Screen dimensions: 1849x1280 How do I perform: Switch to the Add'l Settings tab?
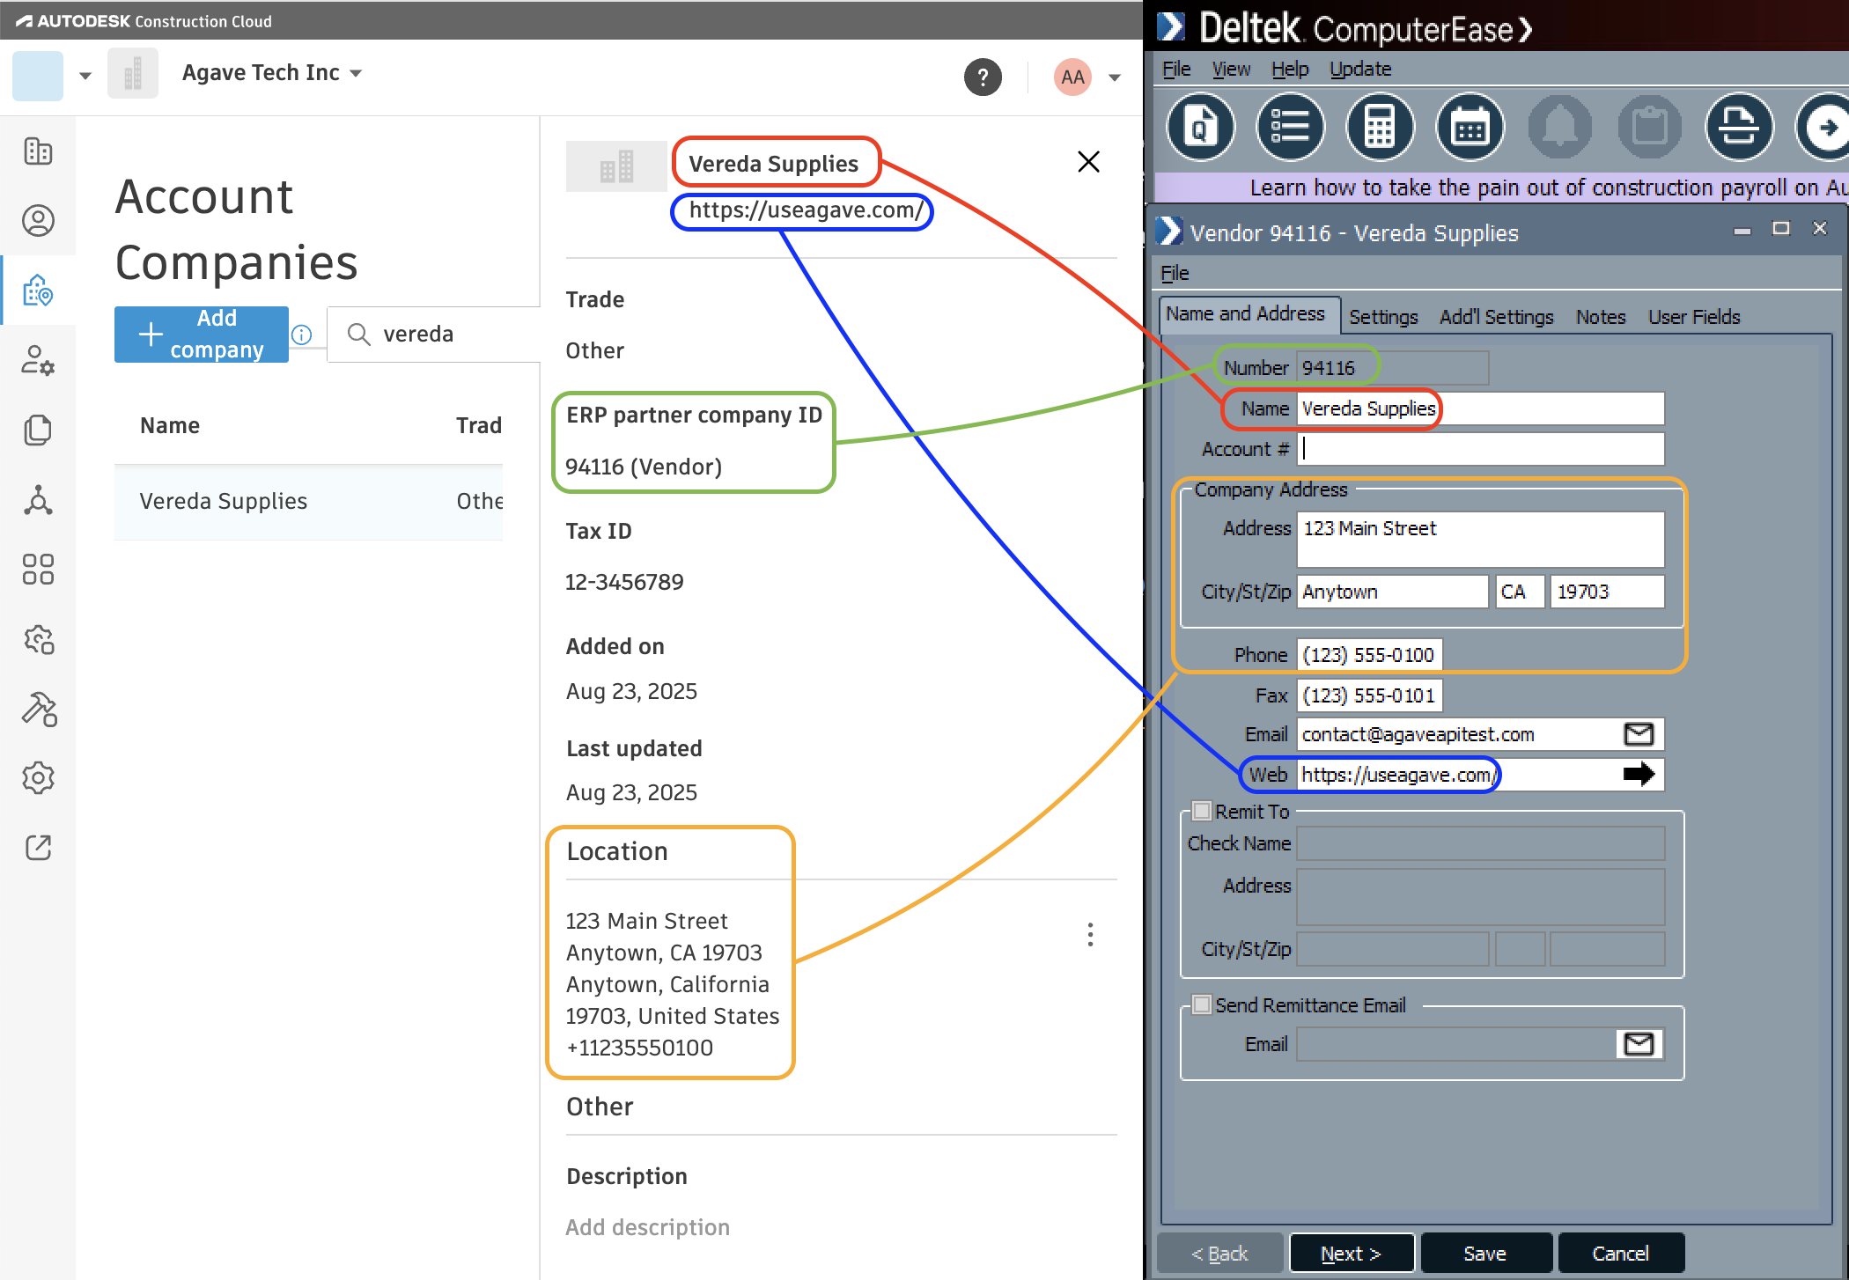tap(1496, 317)
